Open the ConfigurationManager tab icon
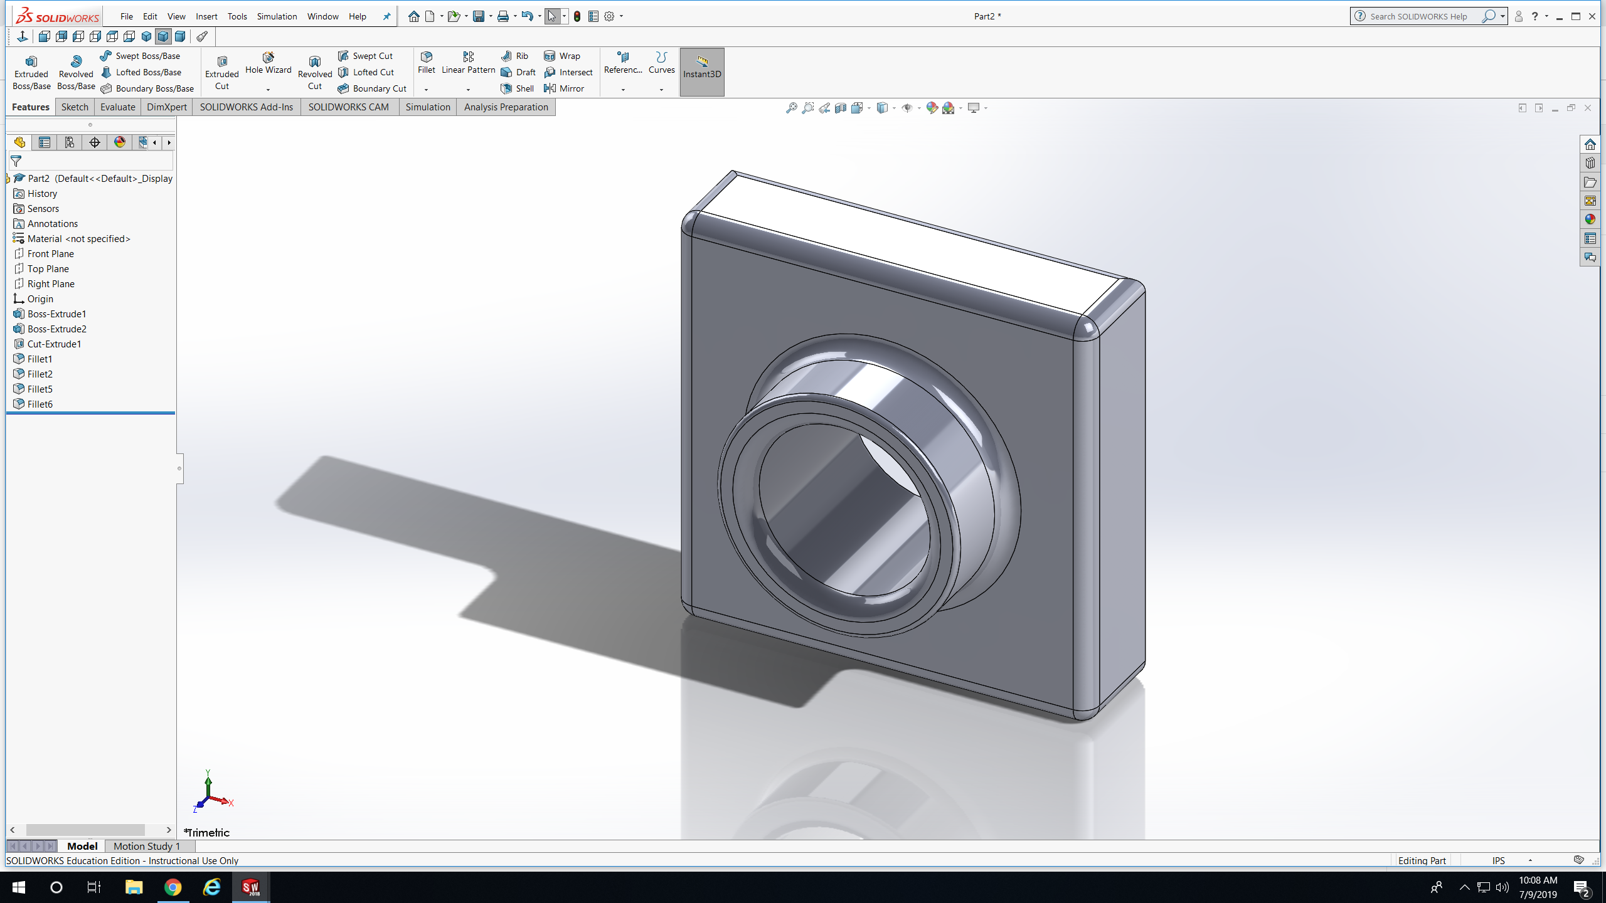Screen dimensions: 1606x903 (70, 142)
